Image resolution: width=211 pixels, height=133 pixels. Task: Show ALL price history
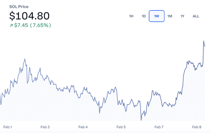pyautogui.click(x=196, y=16)
